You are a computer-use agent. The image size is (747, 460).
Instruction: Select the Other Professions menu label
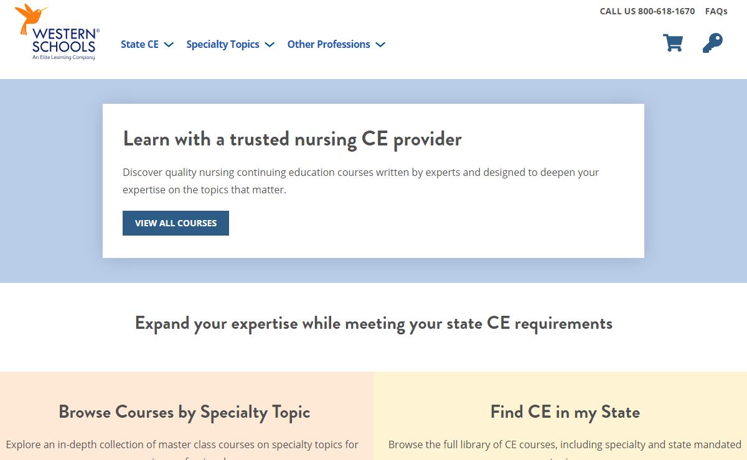point(328,45)
